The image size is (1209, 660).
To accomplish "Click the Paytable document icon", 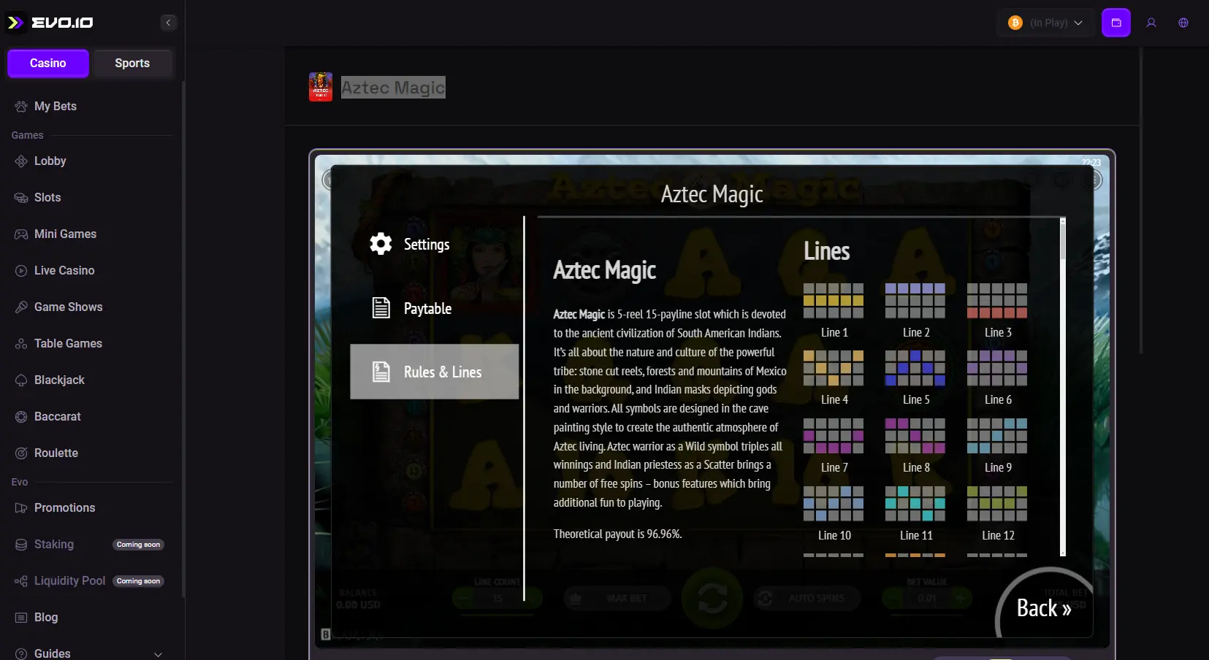I will (x=381, y=308).
